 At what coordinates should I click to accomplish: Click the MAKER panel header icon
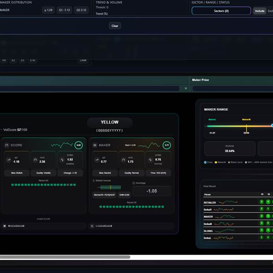95,145
